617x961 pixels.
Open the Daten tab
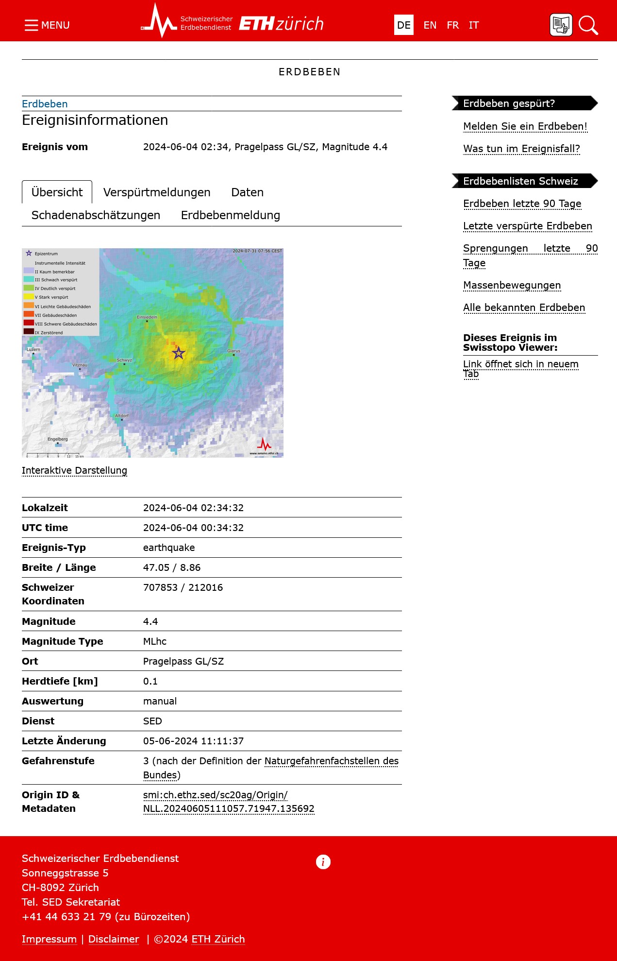click(x=248, y=192)
